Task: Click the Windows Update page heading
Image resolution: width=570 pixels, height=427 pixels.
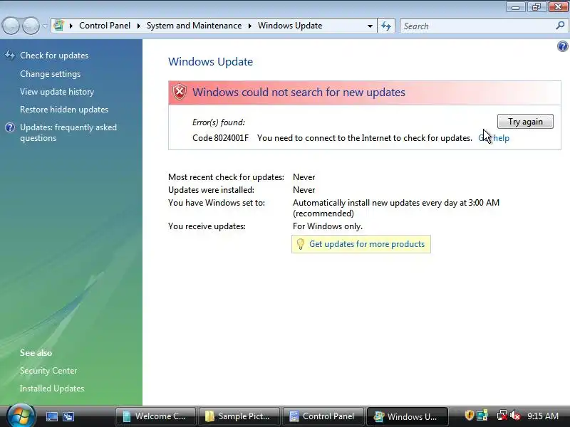Action: [210, 62]
